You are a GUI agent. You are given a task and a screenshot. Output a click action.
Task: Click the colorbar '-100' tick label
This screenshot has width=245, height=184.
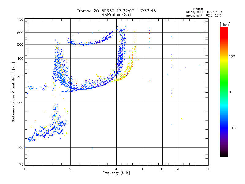(233, 128)
